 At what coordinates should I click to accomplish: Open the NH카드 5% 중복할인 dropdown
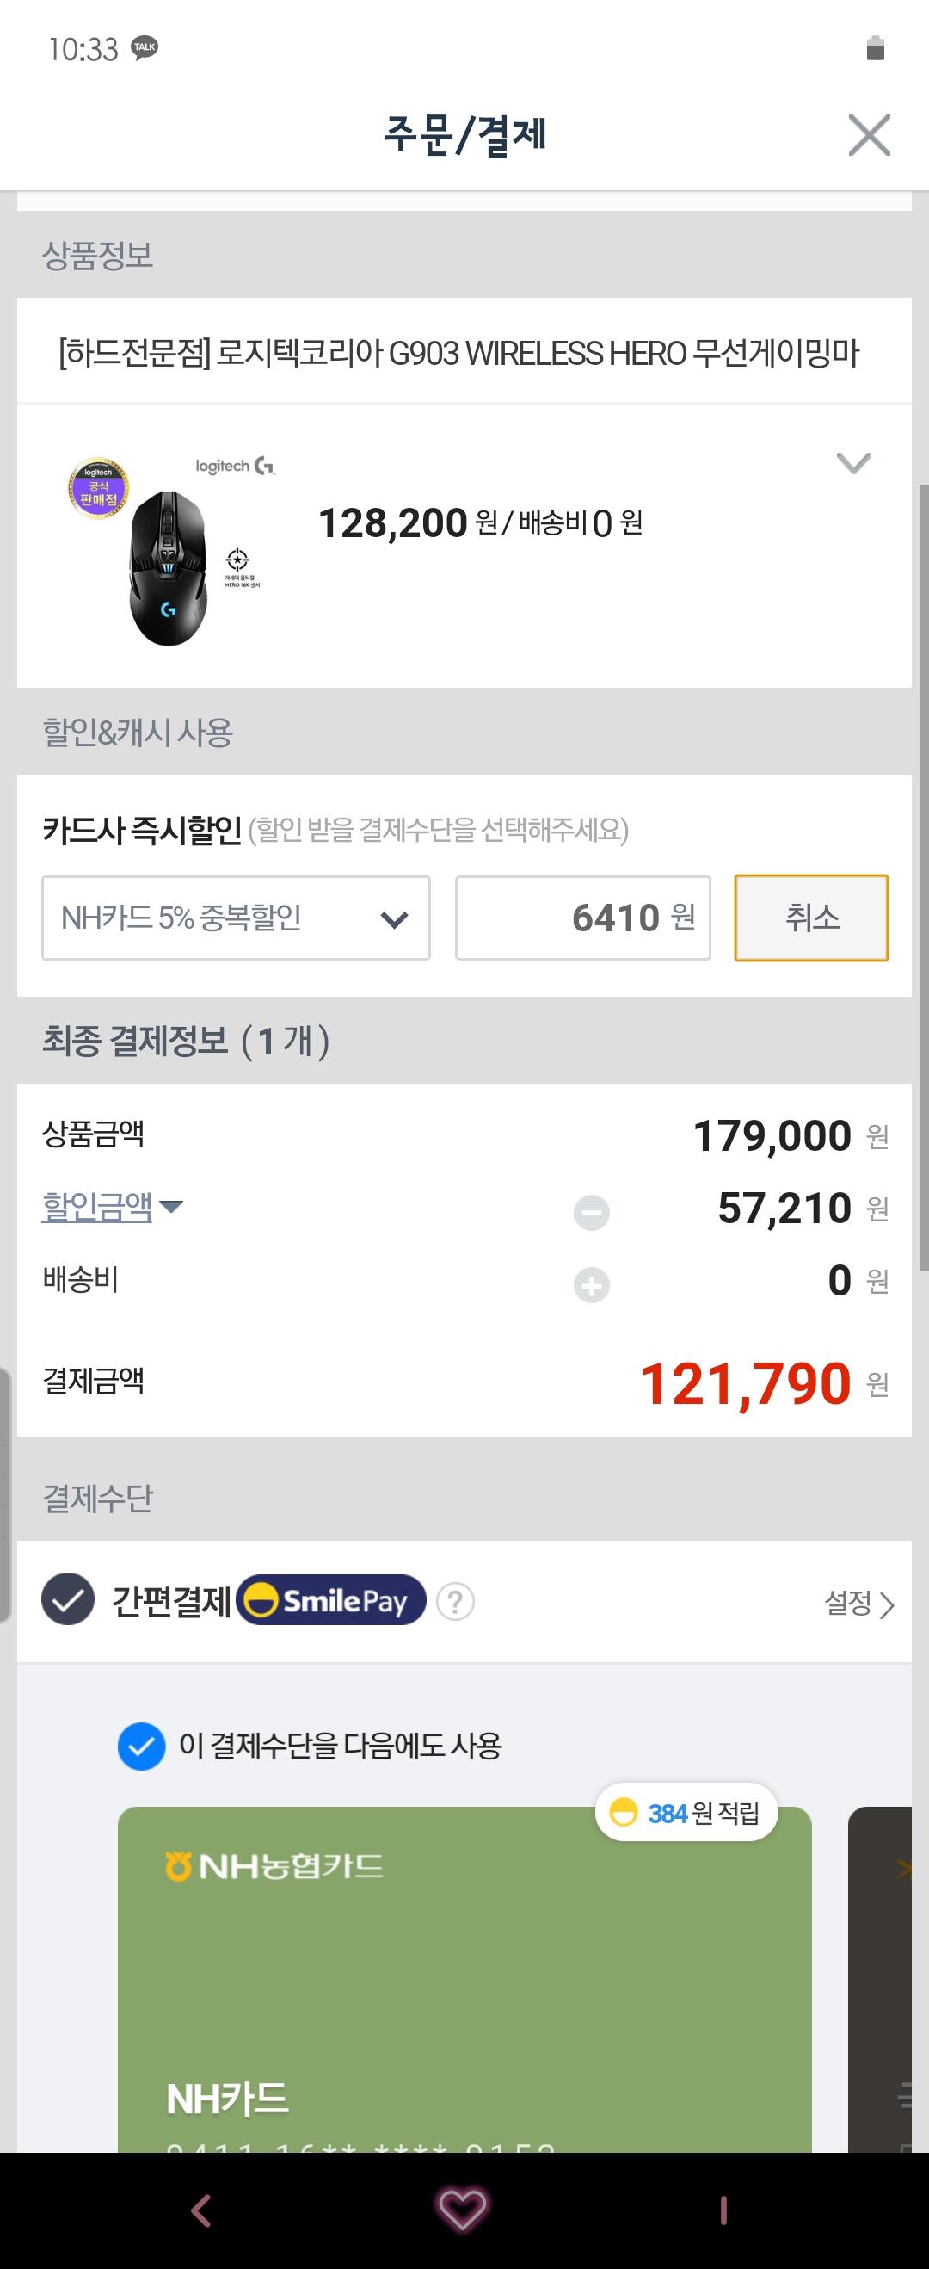pyautogui.click(x=235, y=918)
